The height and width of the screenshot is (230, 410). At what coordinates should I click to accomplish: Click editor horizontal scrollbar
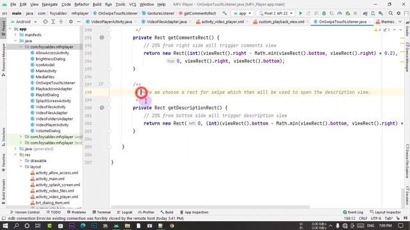(x=210, y=207)
